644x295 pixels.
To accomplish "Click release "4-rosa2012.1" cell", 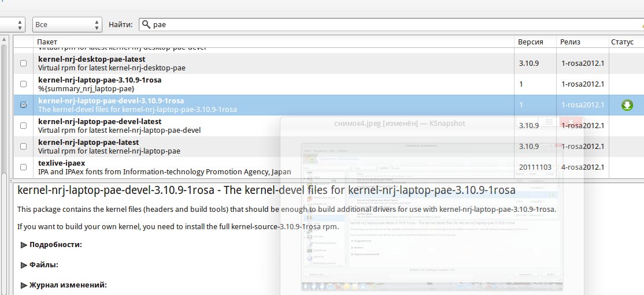I will pos(583,167).
